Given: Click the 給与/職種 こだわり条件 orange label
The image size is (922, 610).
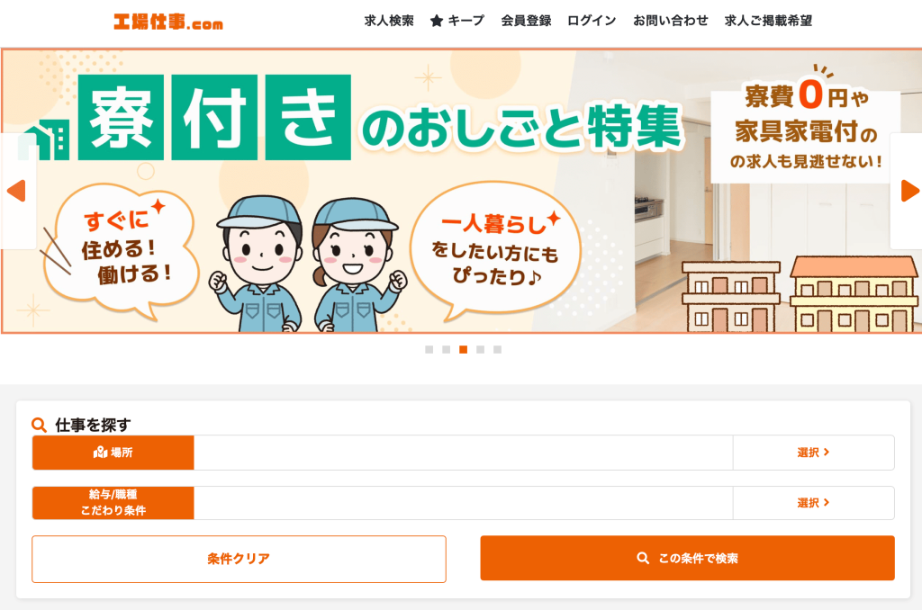Looking at the screenshot, I should click(113, 503).
